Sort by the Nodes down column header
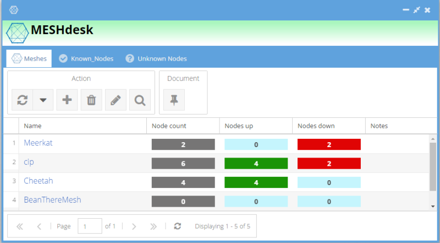This screenshot has width=440, height=243. (329, 126)
